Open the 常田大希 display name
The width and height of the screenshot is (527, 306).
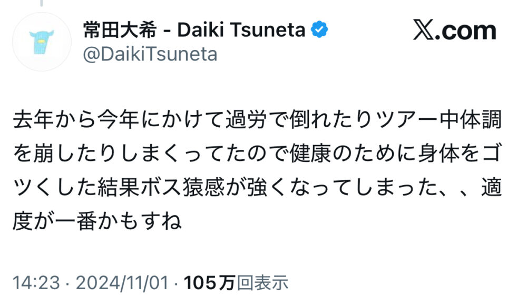tap(120, 30)
